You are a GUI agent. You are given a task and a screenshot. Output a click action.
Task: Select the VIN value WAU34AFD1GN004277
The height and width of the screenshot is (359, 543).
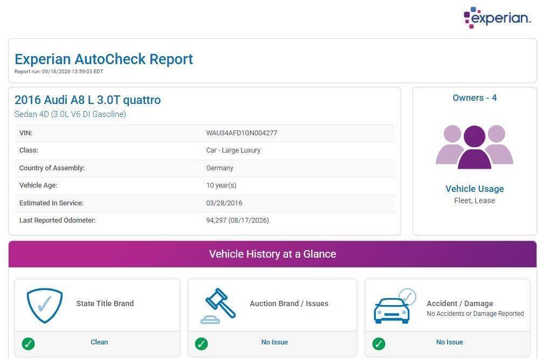point(242,133)
